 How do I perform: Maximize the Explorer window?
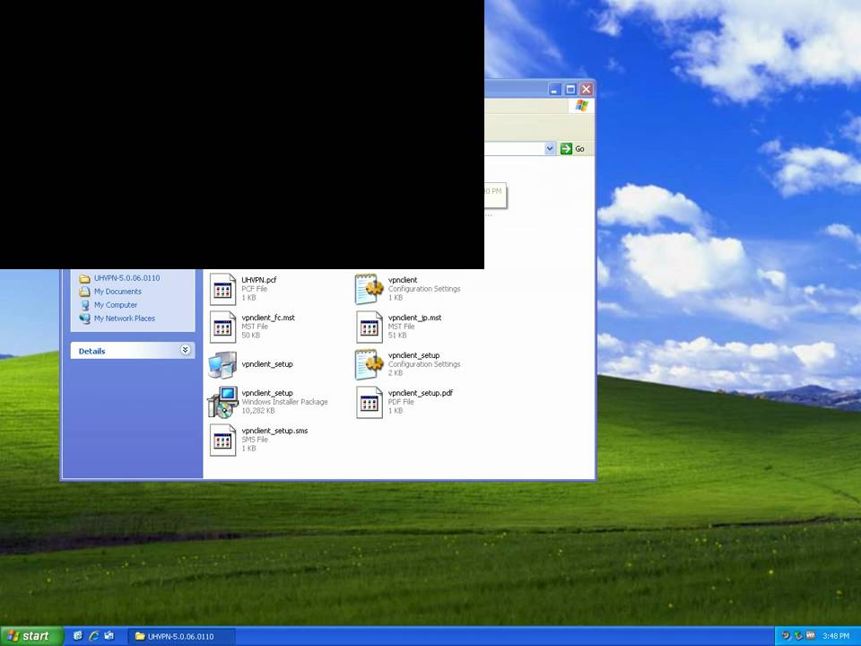[570, 89]
